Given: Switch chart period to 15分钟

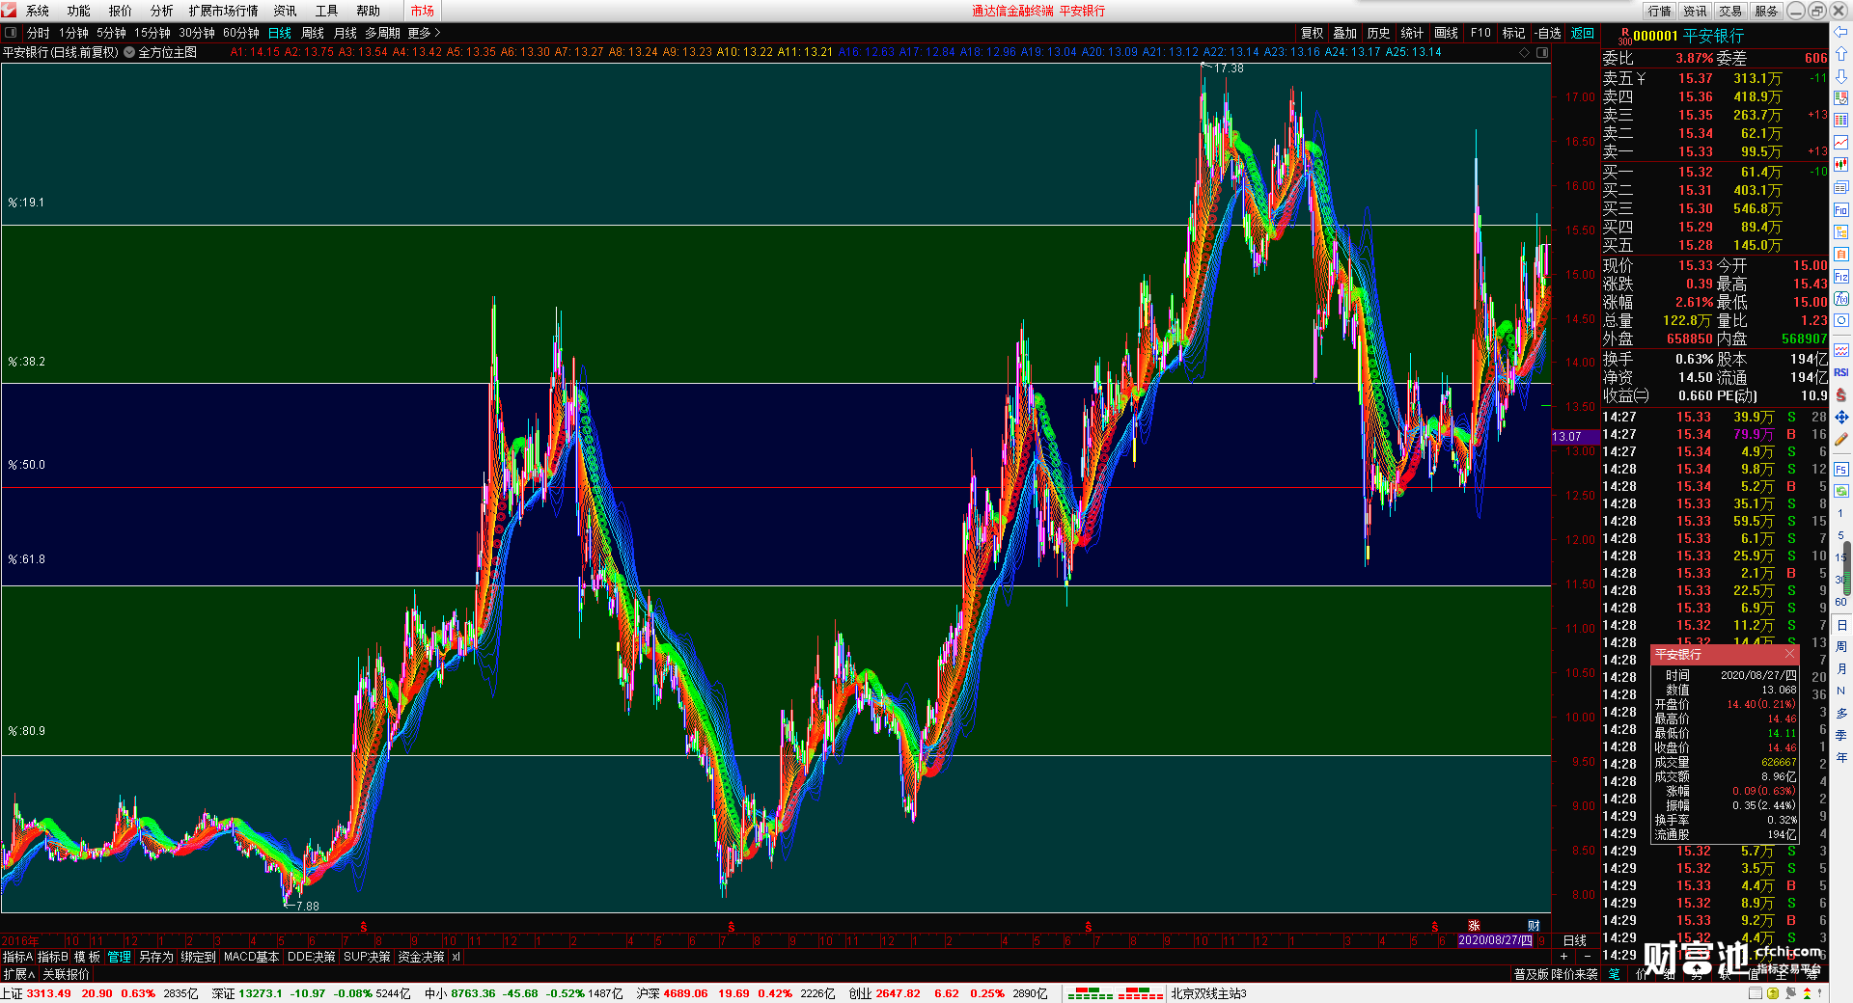Looking at the screenshot, I should 152,33.
